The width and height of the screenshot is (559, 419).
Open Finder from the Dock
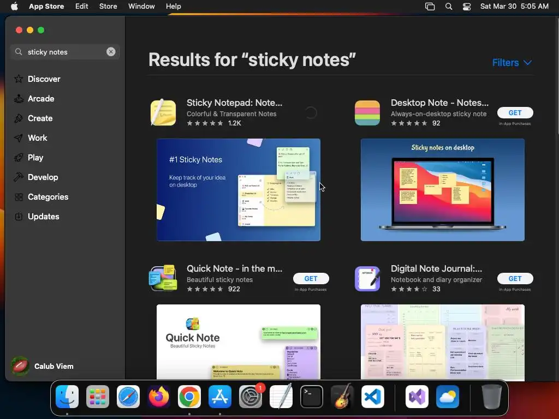click(67, 397)
